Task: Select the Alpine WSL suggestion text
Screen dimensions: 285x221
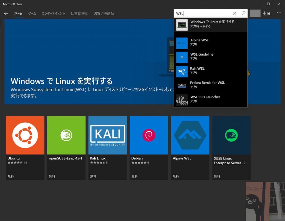Action: [199, 40]
